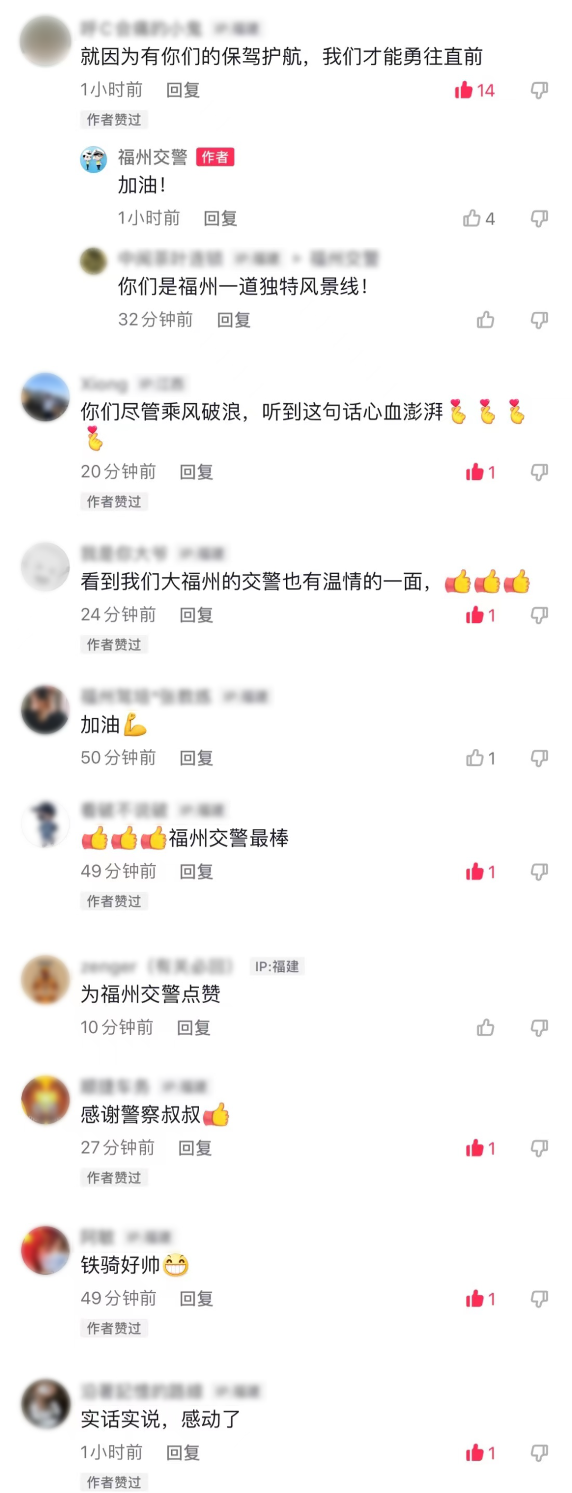Viewport: 572px width, 1493px height.
Task: Like the comment 你们是福州一道独特风景线
Action: [485, 320]
